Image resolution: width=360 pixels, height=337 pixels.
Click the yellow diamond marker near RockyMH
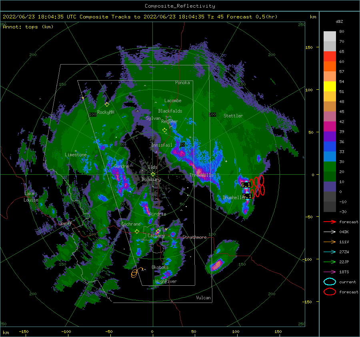click(x=107, y=105)
